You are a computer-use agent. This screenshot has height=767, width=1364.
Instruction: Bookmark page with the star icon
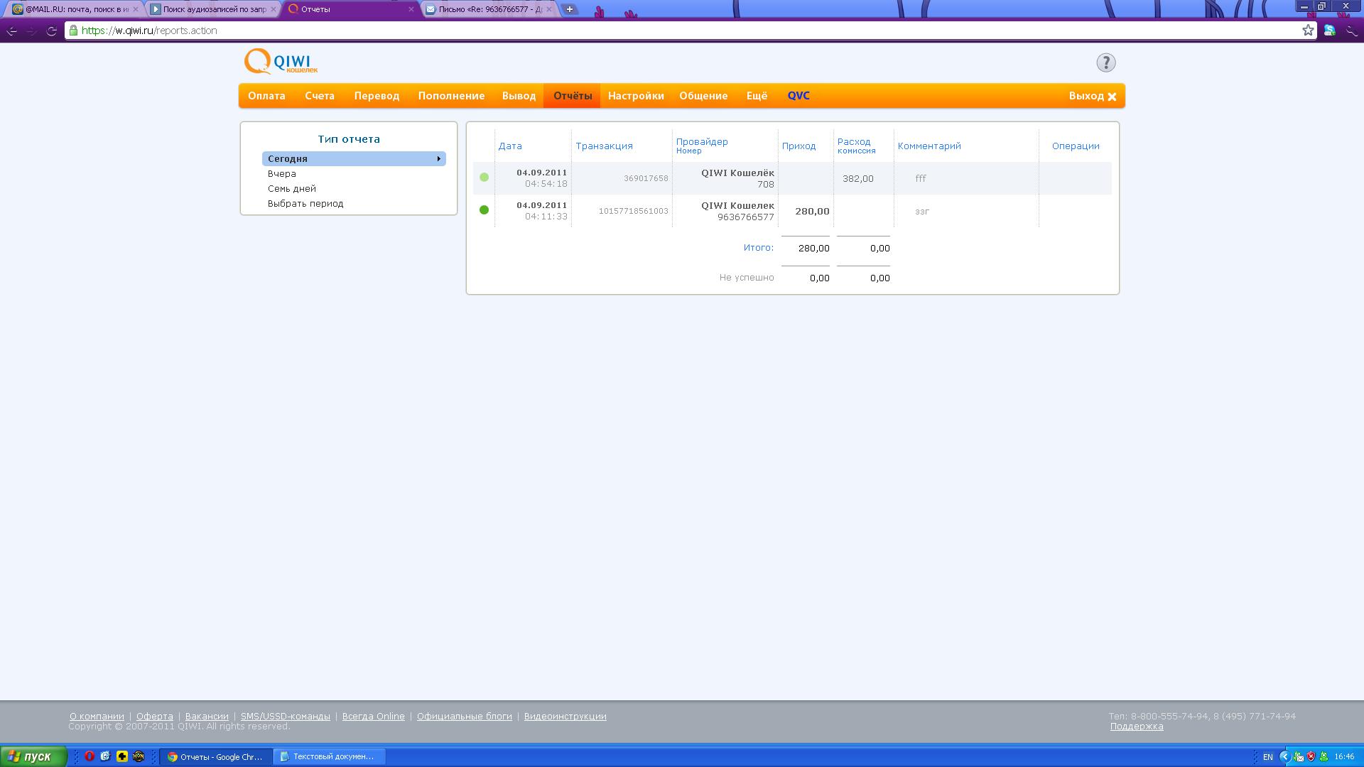[x=1308, y=30]
